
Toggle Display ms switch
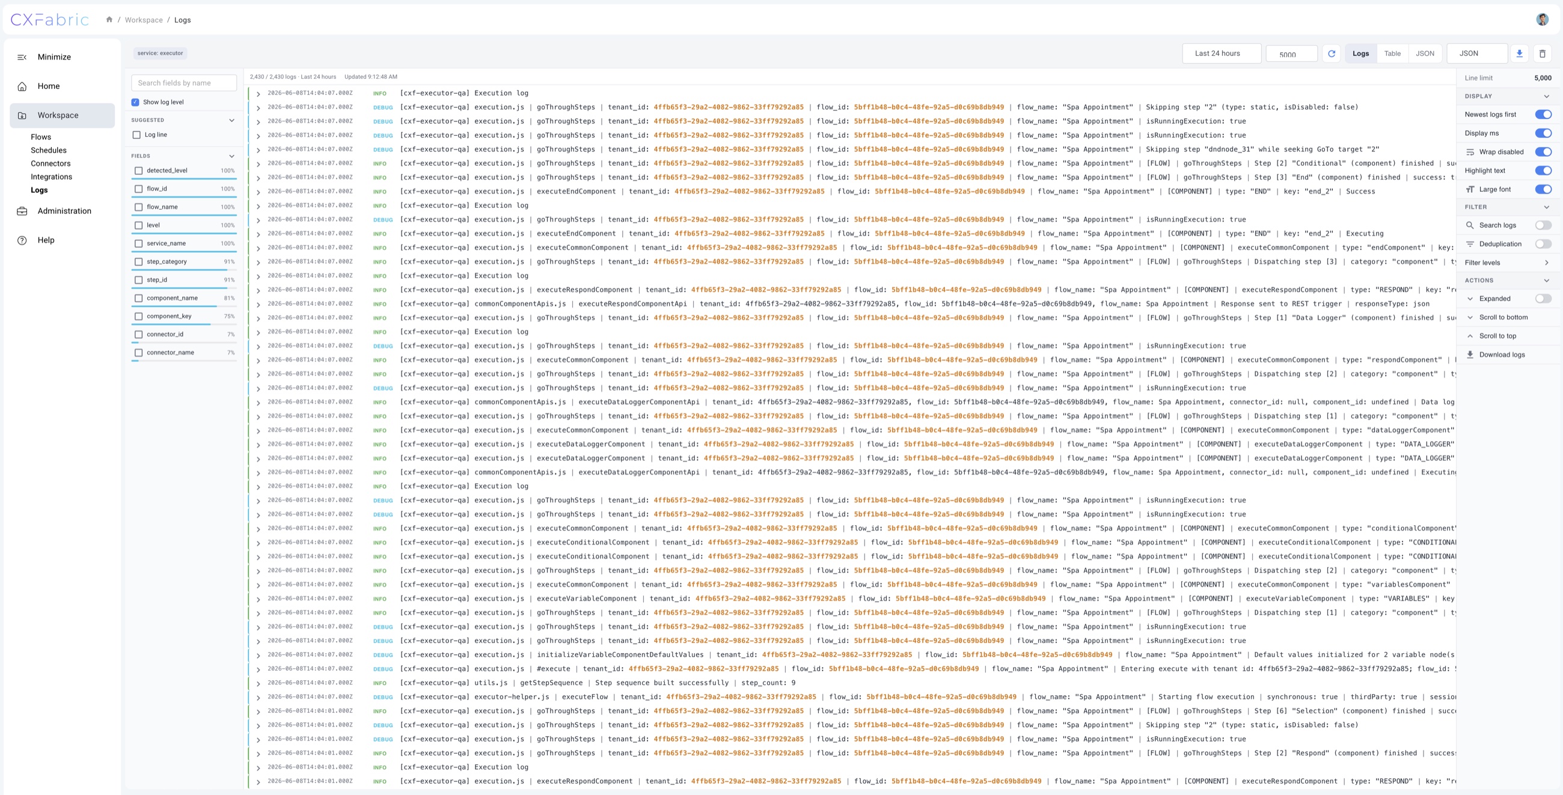[1543, 133]
